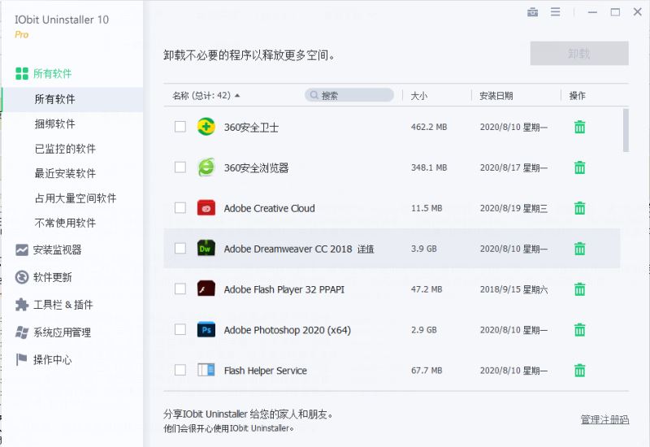Toggle sort arrow beside 名称 (总计: 42)

point(237,96)
